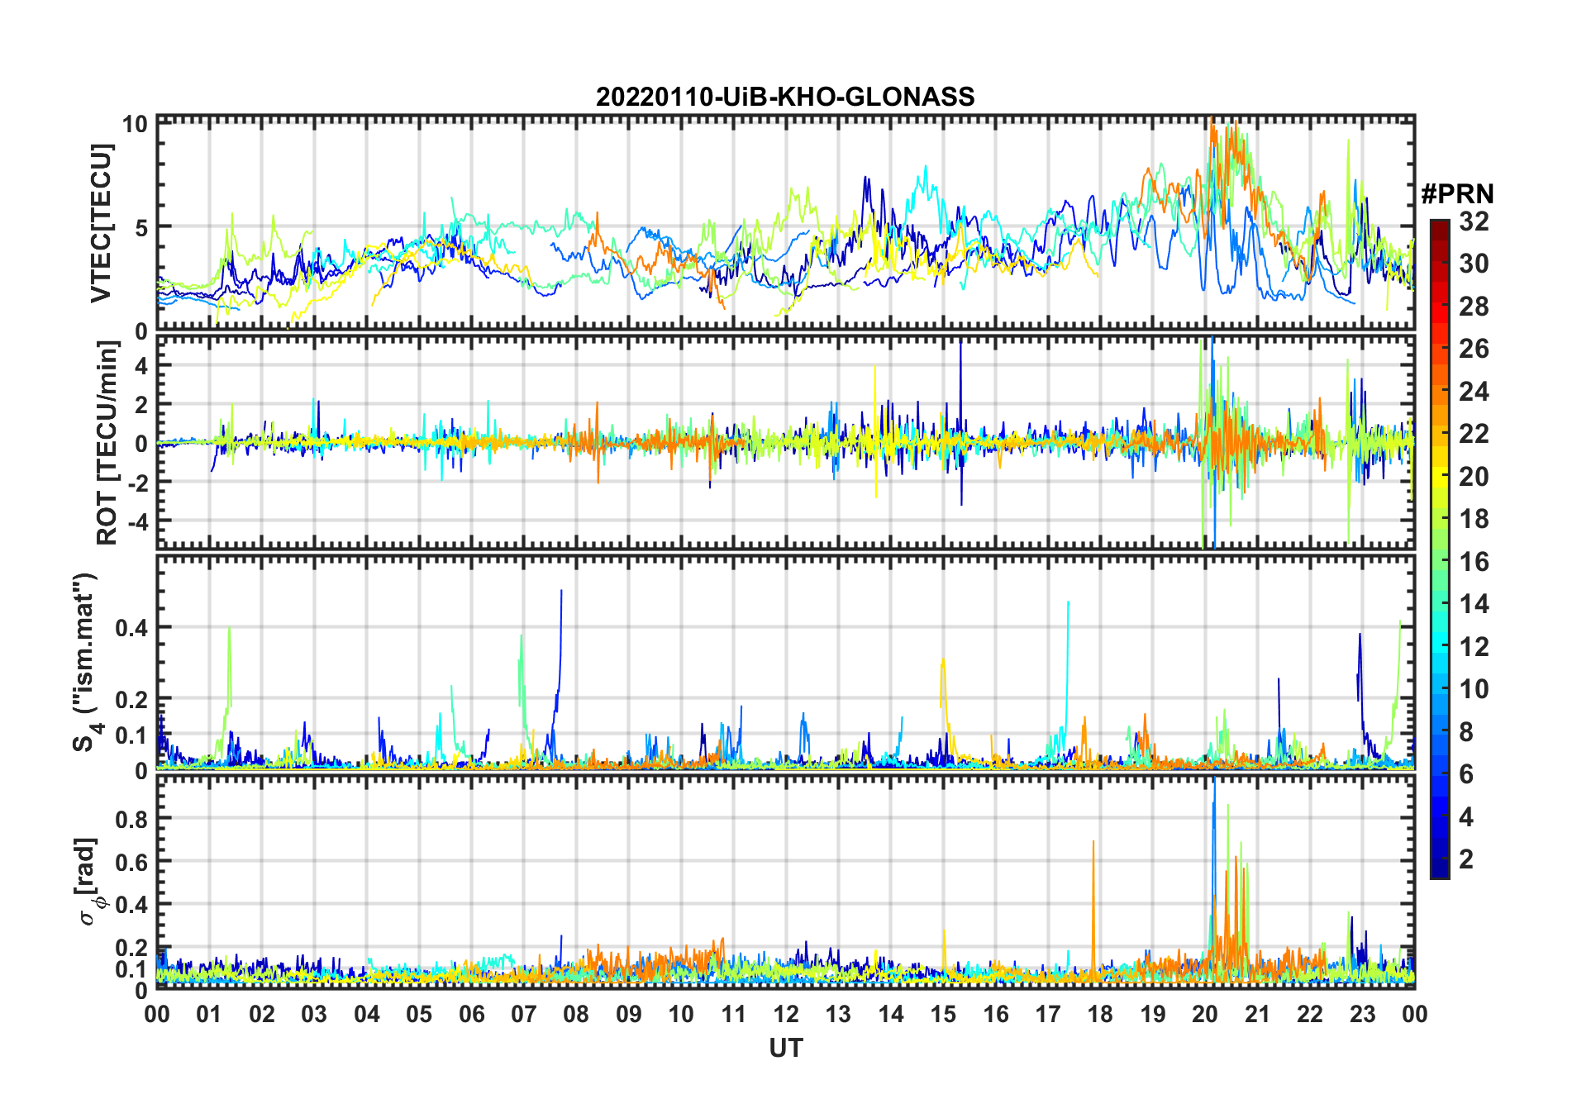The height and width of the screenshot is (1099, 1572).
Task: Click colorbar tick label 20 beside PRN scale
Action: [1474, 477]
